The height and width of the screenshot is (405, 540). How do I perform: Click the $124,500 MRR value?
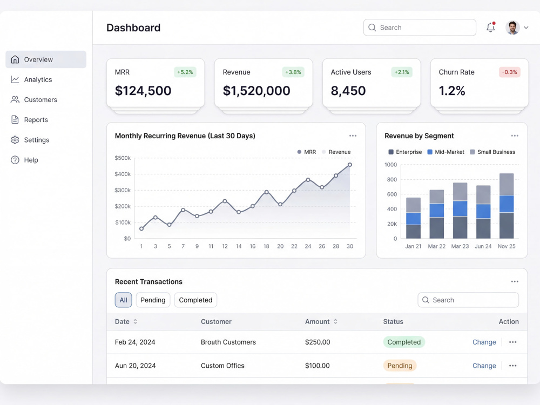point(143,91)
